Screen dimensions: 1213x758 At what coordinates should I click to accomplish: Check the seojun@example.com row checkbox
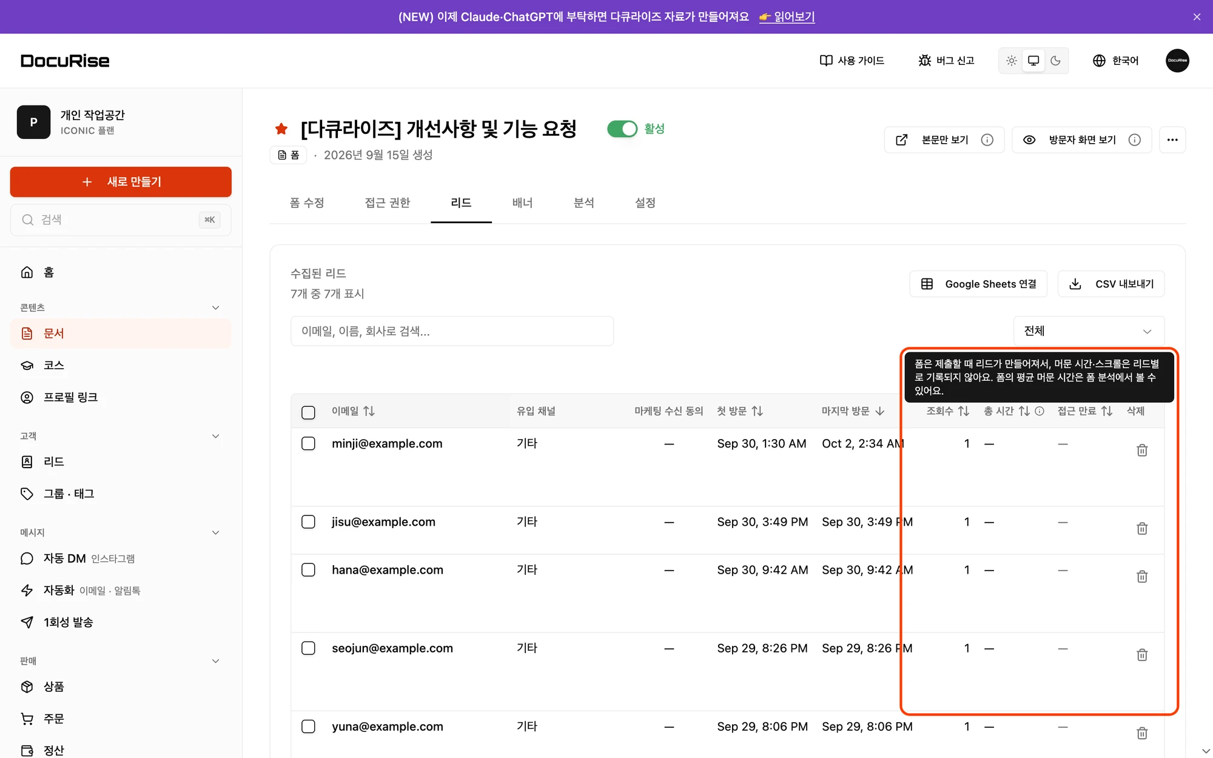tap(308, 648)
